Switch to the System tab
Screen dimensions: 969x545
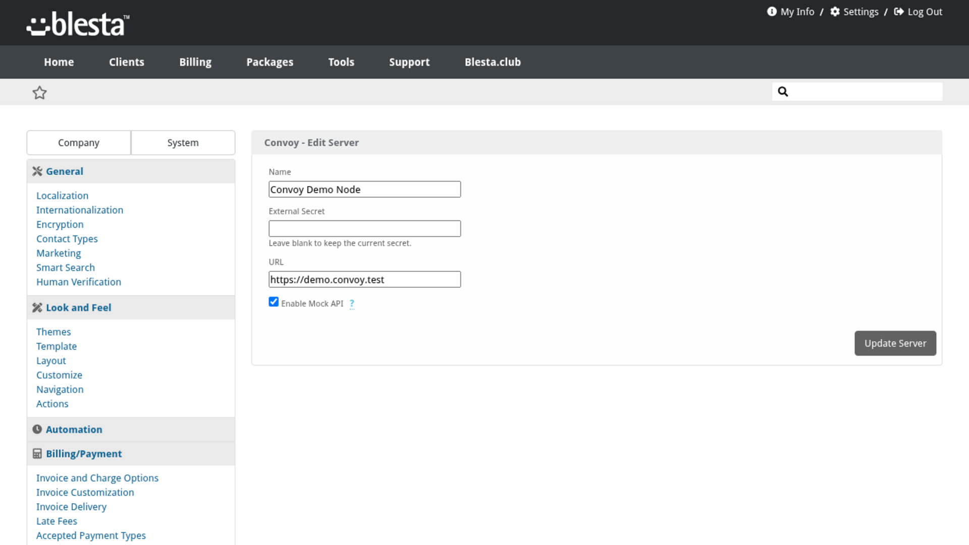click(183, 143)
